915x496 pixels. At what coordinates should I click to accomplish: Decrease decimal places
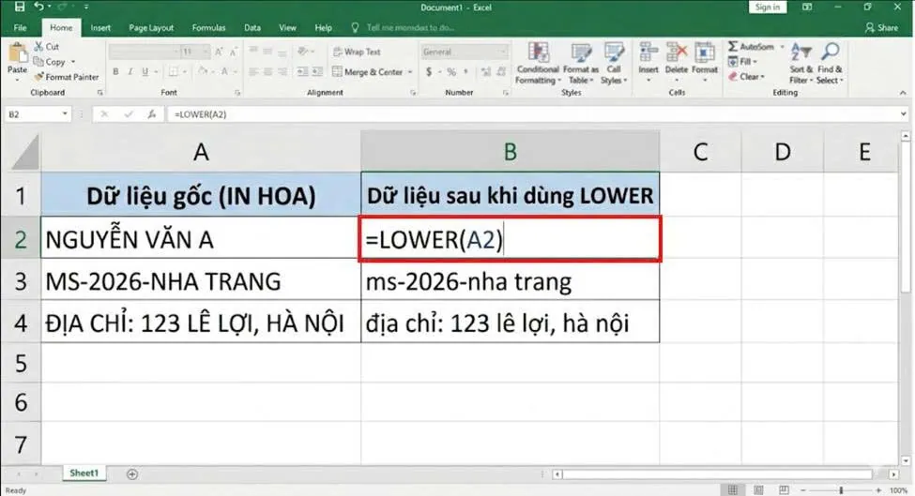[x=501, y=71]
